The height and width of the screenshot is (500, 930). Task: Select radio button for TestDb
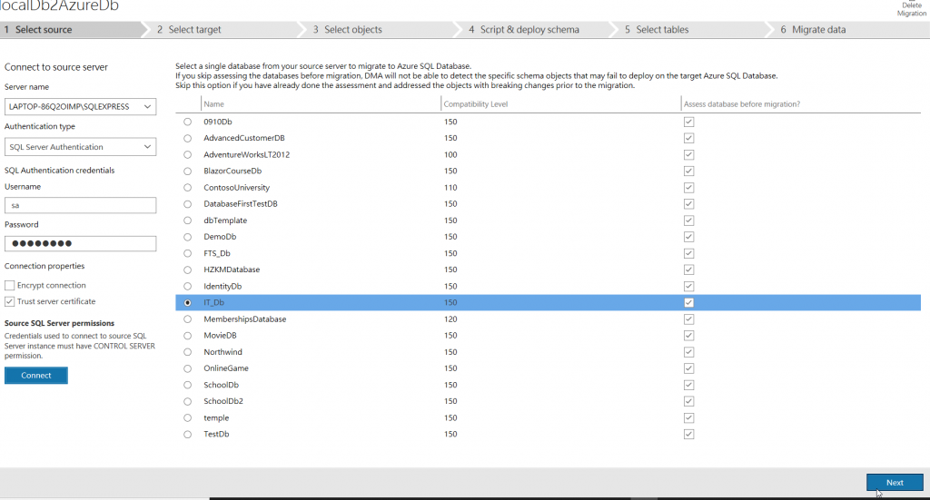coord(187,435)
